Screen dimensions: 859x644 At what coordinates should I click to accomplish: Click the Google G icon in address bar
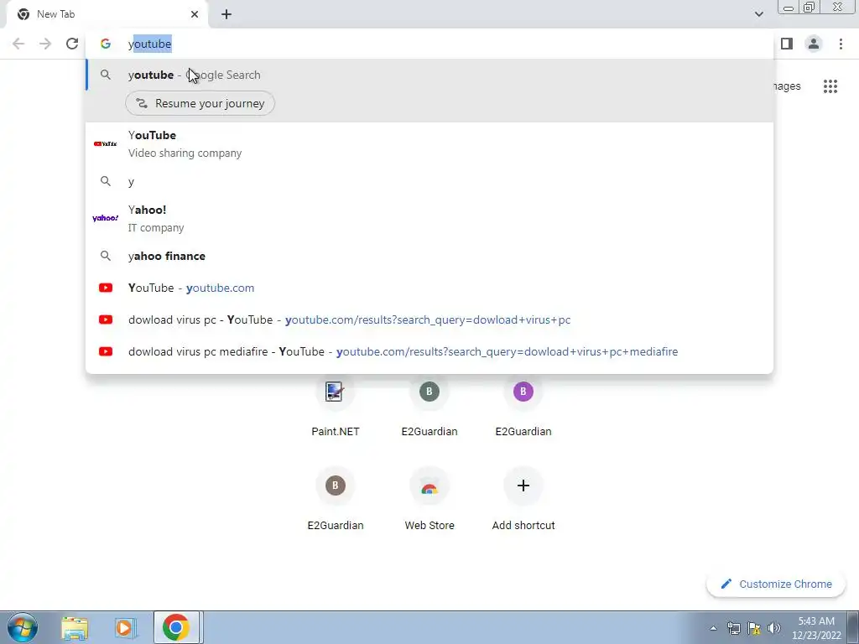click(106, 44)
